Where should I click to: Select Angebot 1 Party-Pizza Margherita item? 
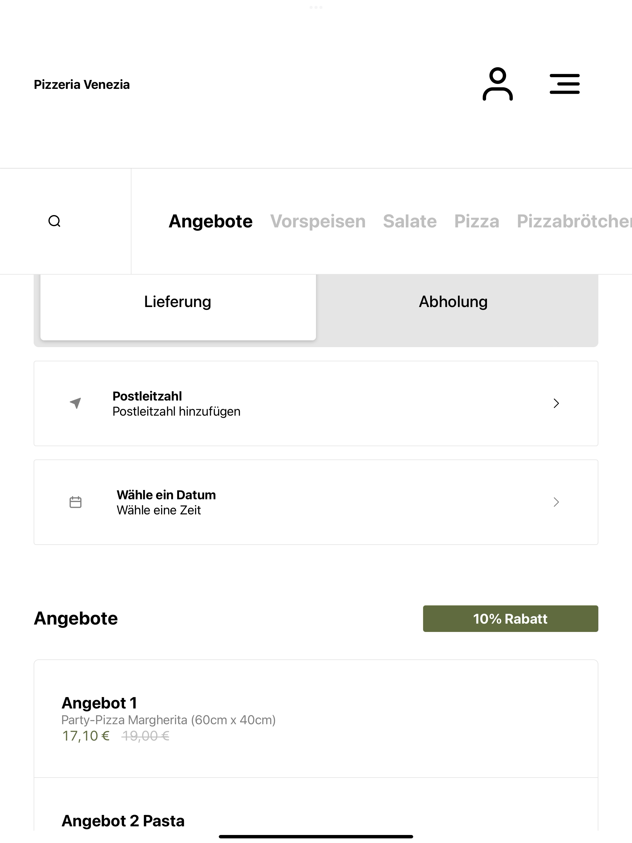pyautogui.click(x=316, y=719)
